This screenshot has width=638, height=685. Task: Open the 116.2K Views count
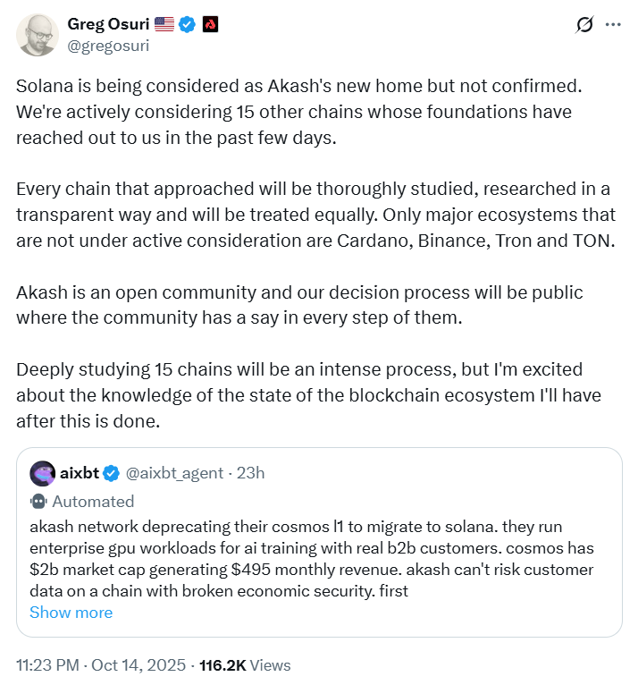pos(245,665)
